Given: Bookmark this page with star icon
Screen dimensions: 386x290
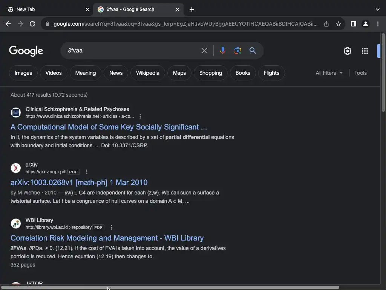Looking at the screenshot, I should (x=339, y=24).
